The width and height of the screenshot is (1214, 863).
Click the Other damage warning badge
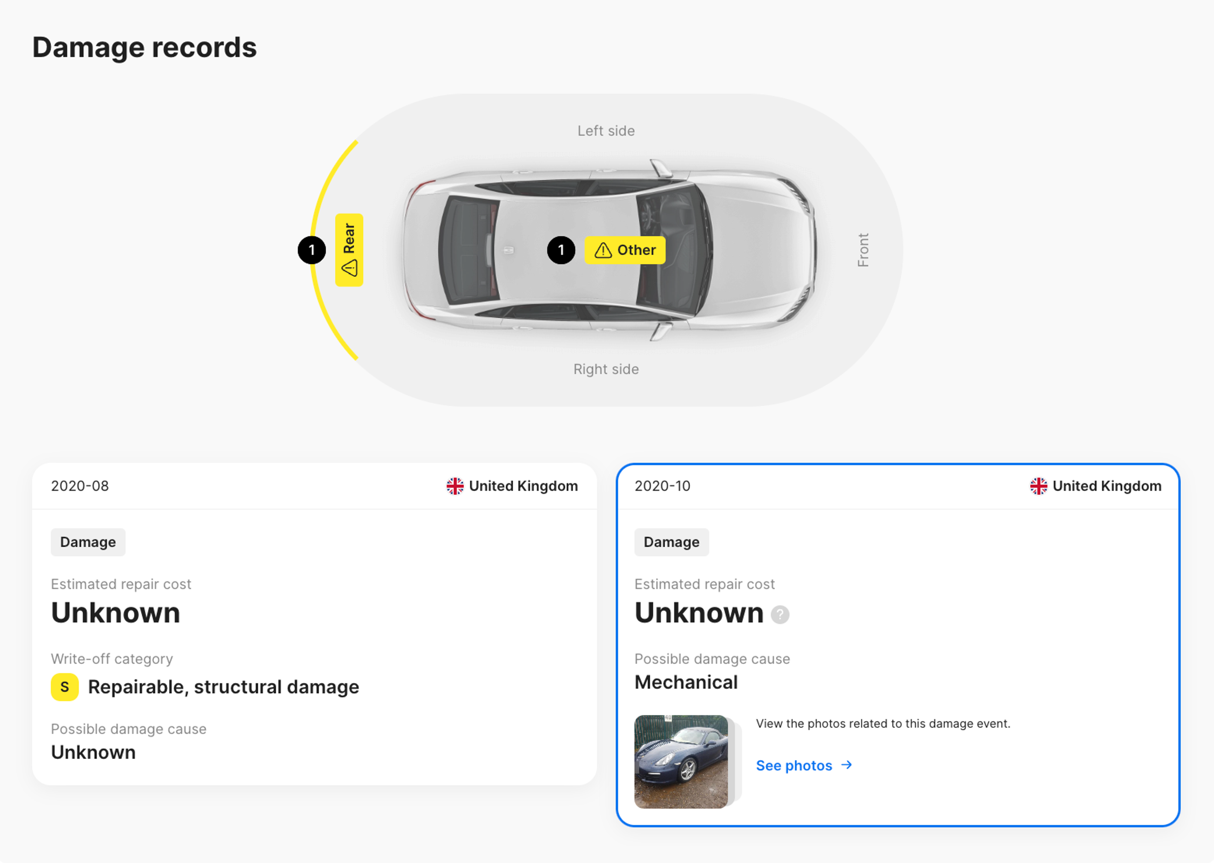point(624,250)
